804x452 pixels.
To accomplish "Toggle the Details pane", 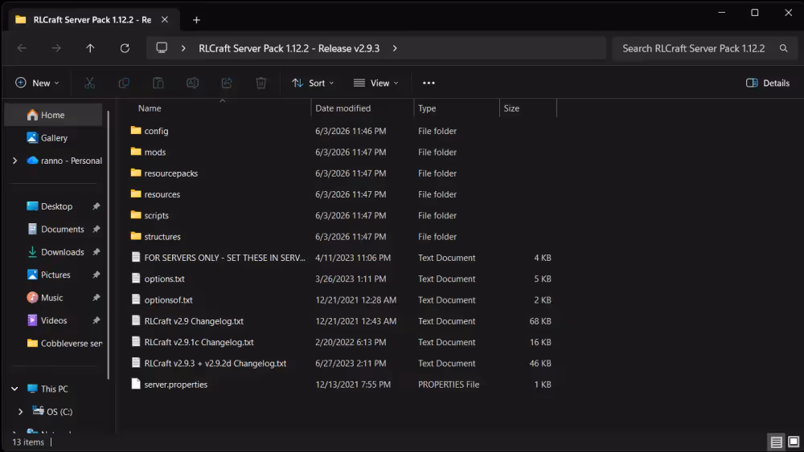I will click(x=768, y=83).
